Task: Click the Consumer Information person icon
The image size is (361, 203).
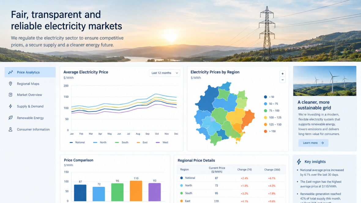Action: (x=10, y=129)
